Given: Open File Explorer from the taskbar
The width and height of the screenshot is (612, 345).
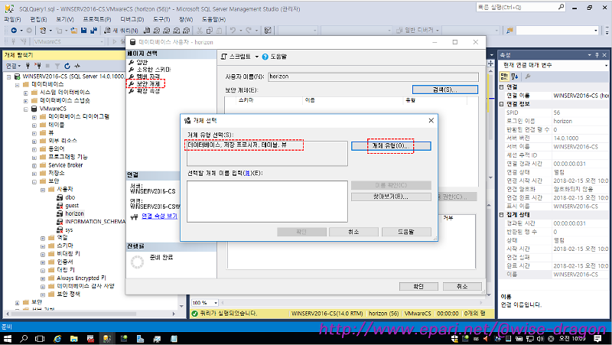Looking at the screenshot, I should pyautogui.click(x=73, y=339).
